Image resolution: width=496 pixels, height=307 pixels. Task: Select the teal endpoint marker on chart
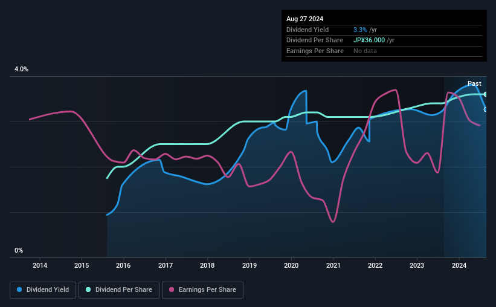coord(486,94)
